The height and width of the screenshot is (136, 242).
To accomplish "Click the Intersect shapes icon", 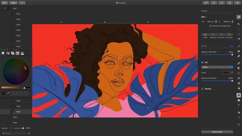I will pyautogui.click(x=221, y=34).
